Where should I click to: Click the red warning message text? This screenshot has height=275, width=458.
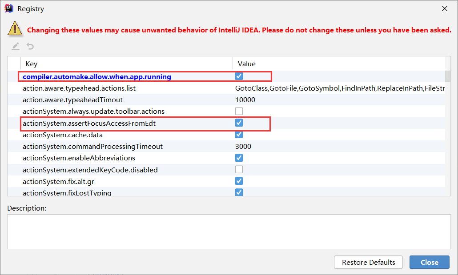point(239,30)
